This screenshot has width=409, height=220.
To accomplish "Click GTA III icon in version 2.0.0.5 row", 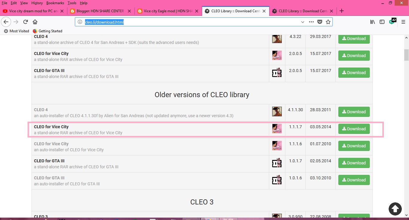I will [277, 72].
